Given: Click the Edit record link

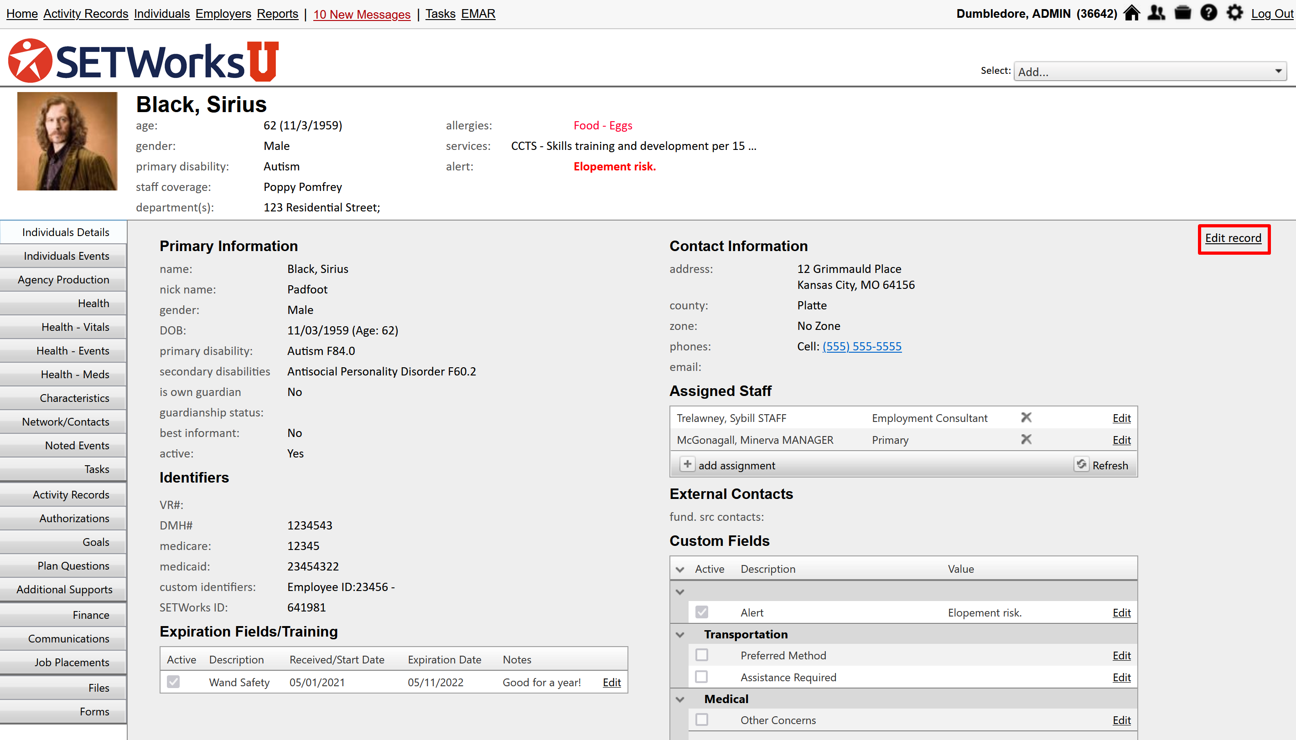Looking at the screenshot, I should point(1233,238).
